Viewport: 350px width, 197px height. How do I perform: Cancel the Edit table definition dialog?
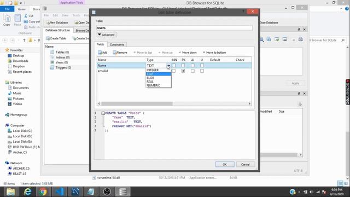pos(245,164)
